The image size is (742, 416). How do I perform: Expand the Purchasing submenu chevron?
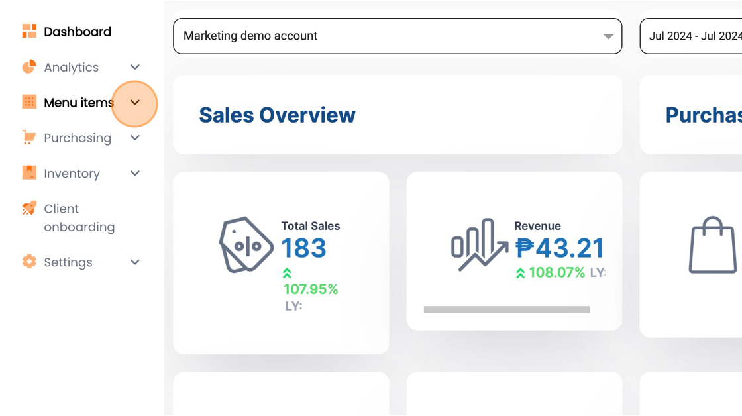(135, 138)
